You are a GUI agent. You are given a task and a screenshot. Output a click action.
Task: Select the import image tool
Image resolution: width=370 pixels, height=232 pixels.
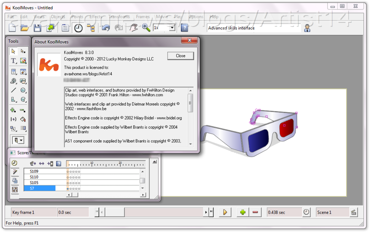(x=23, y=61)
